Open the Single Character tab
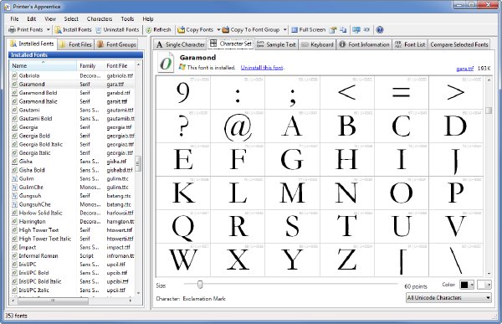The image size is (502, 324). coord(180,44)
